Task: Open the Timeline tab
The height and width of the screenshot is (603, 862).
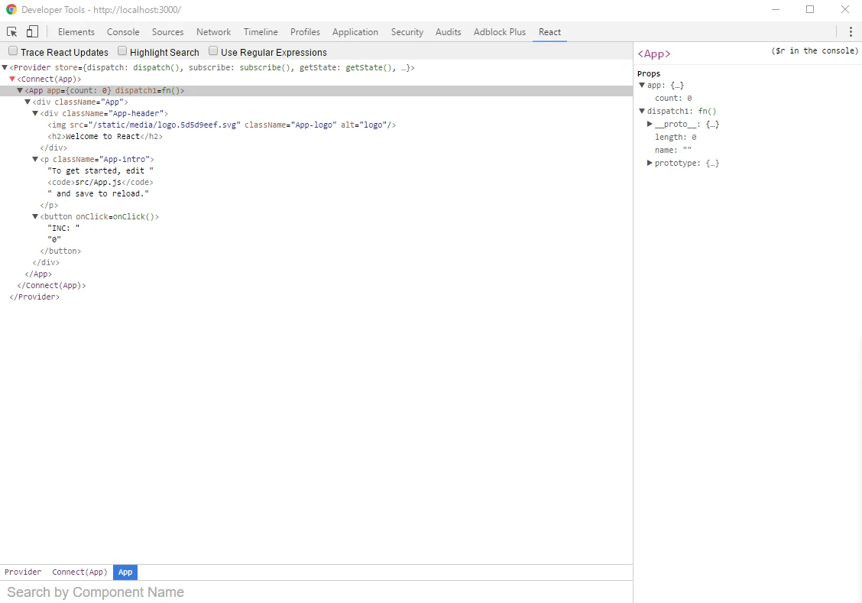Action: click(x=261, y=32)
